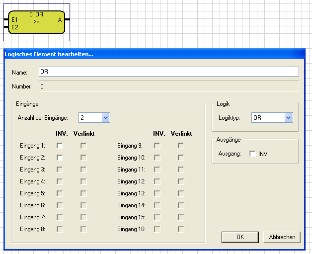Toggle Verlinkt checkbox for Eingang 10

pos(181,158)
